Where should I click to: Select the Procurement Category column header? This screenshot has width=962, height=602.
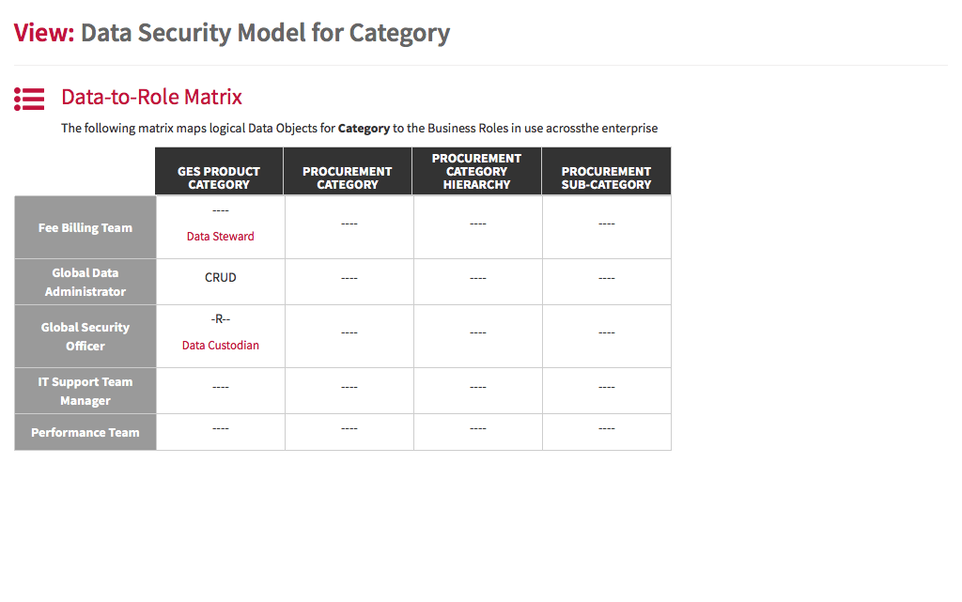pos(348,171)
